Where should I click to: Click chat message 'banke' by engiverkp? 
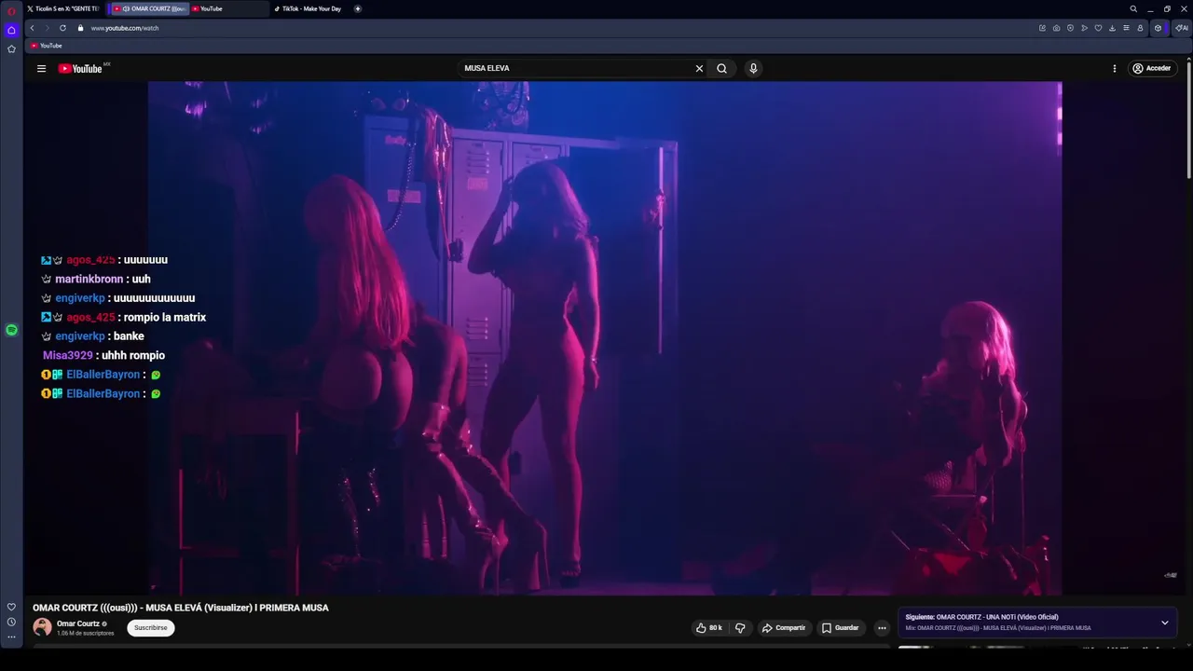tap(129, 335)
